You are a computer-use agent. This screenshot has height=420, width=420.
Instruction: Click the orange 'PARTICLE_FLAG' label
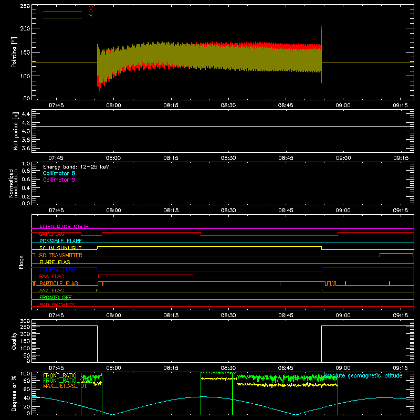click(59, 283)
